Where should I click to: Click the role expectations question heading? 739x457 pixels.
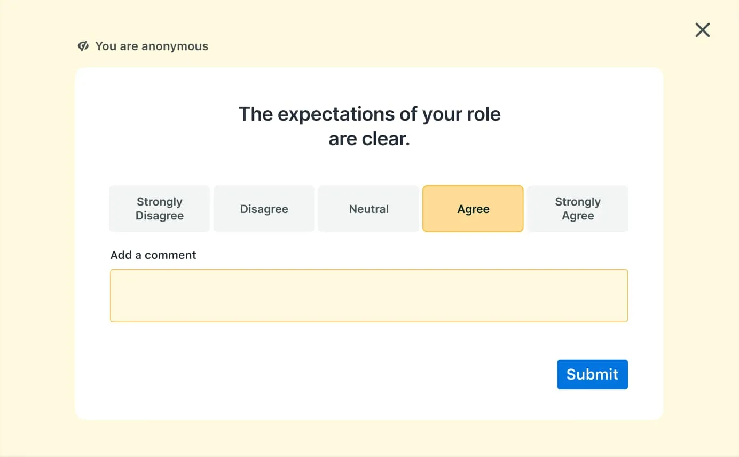point(369,127)
